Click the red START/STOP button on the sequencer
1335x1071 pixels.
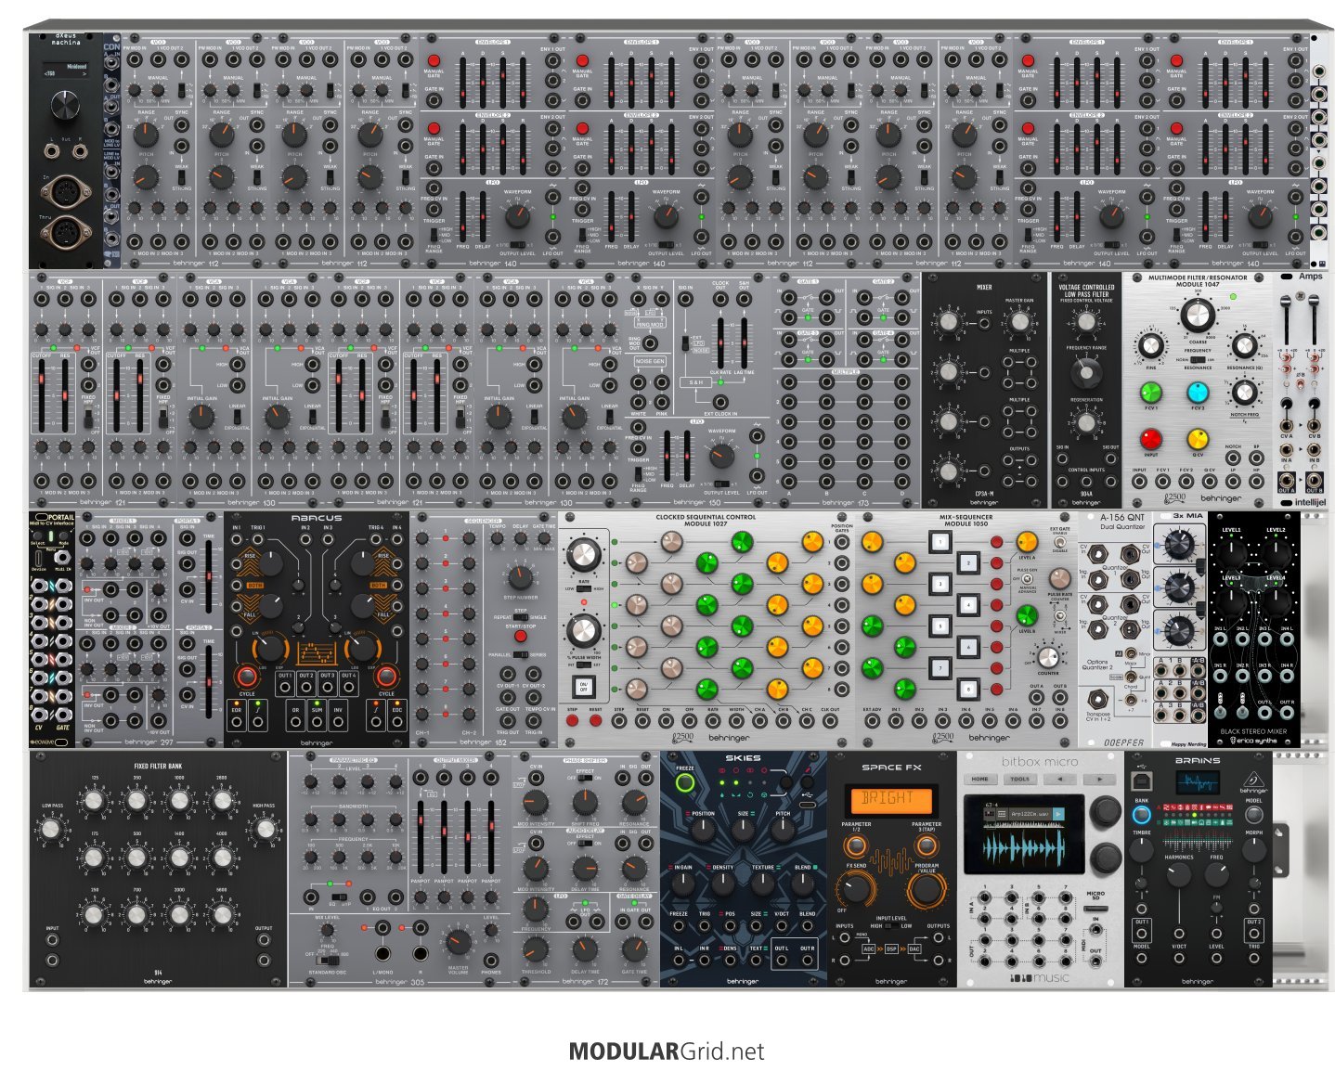(521, 637)
